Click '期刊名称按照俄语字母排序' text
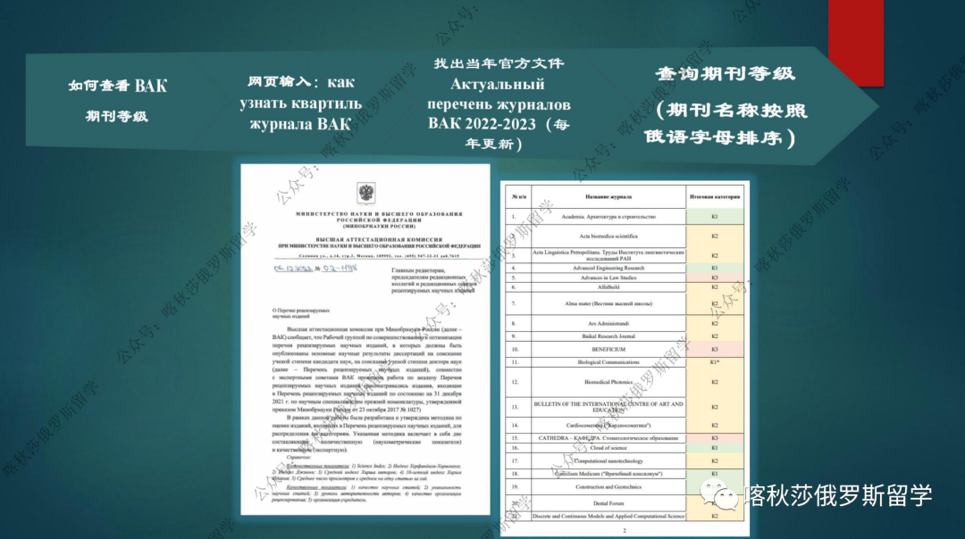 (x=726, y=124)
